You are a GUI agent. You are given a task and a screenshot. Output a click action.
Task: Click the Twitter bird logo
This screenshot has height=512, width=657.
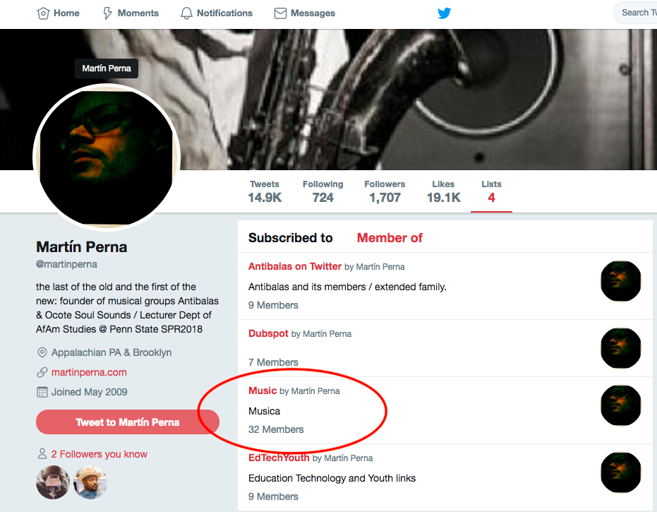pyautogui.click(x=444, y=13)
